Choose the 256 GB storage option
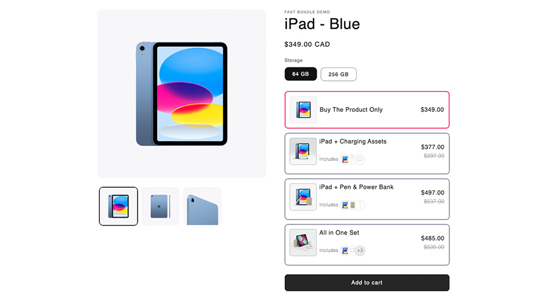548x304 pixels. [x=339, y=74]
